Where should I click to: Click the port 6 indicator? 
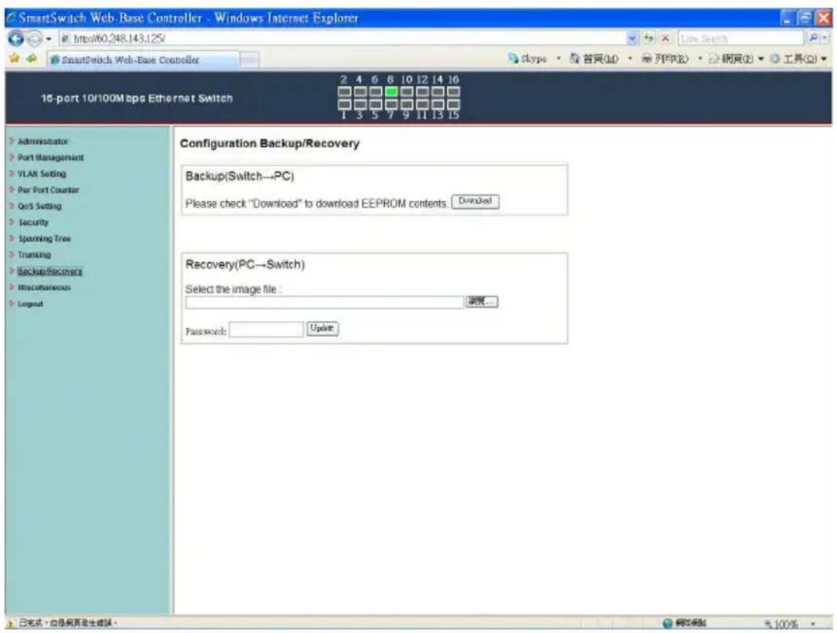tap(375, 92)
